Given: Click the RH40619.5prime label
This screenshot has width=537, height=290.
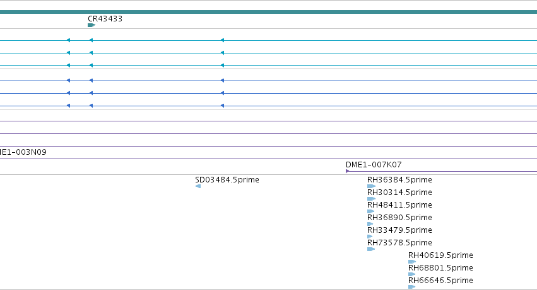Looking at the screenshot, I should point(440,255).
